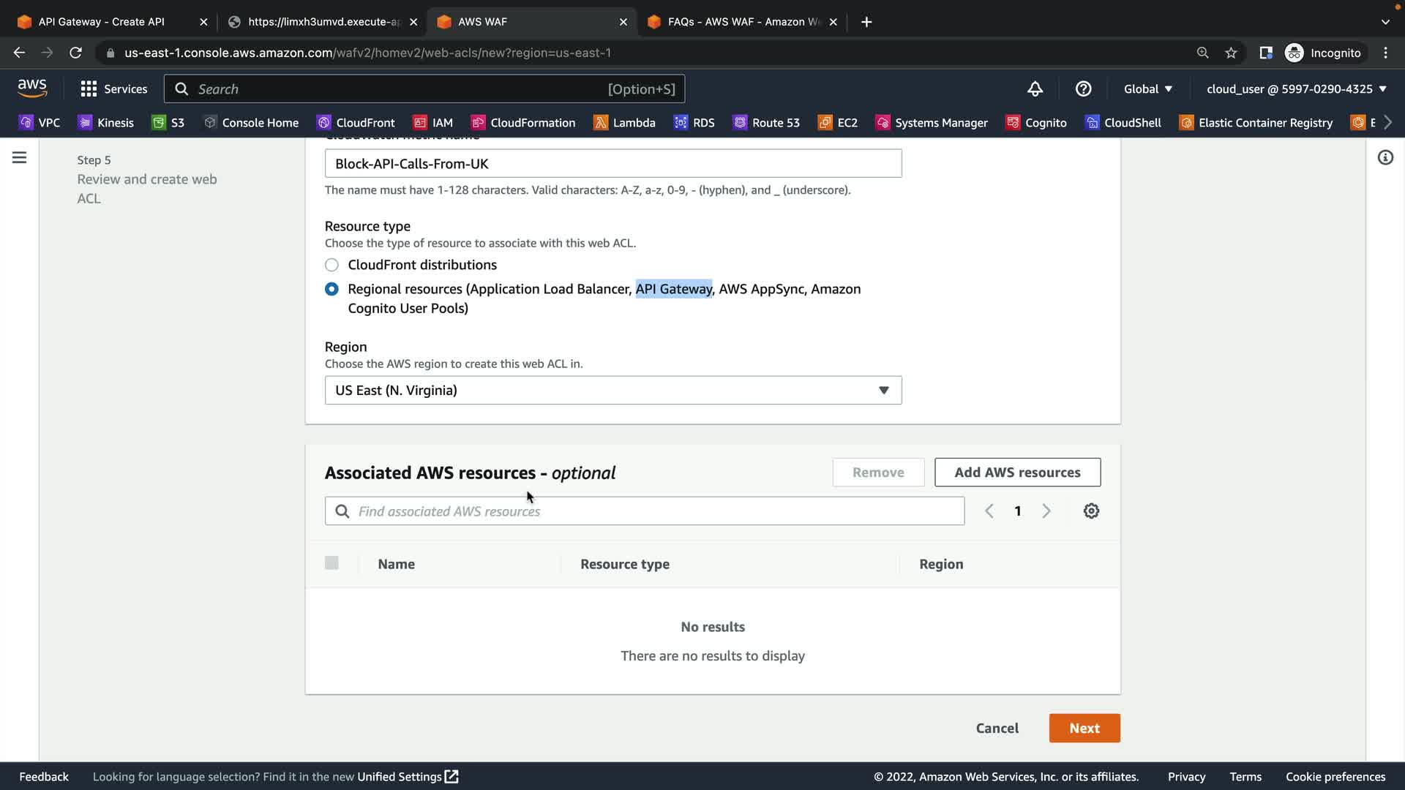Expand the cloud_user account menu
Image resolution: width=1405 pixels, height=790 pixels.
click(x=1296, y=89)
